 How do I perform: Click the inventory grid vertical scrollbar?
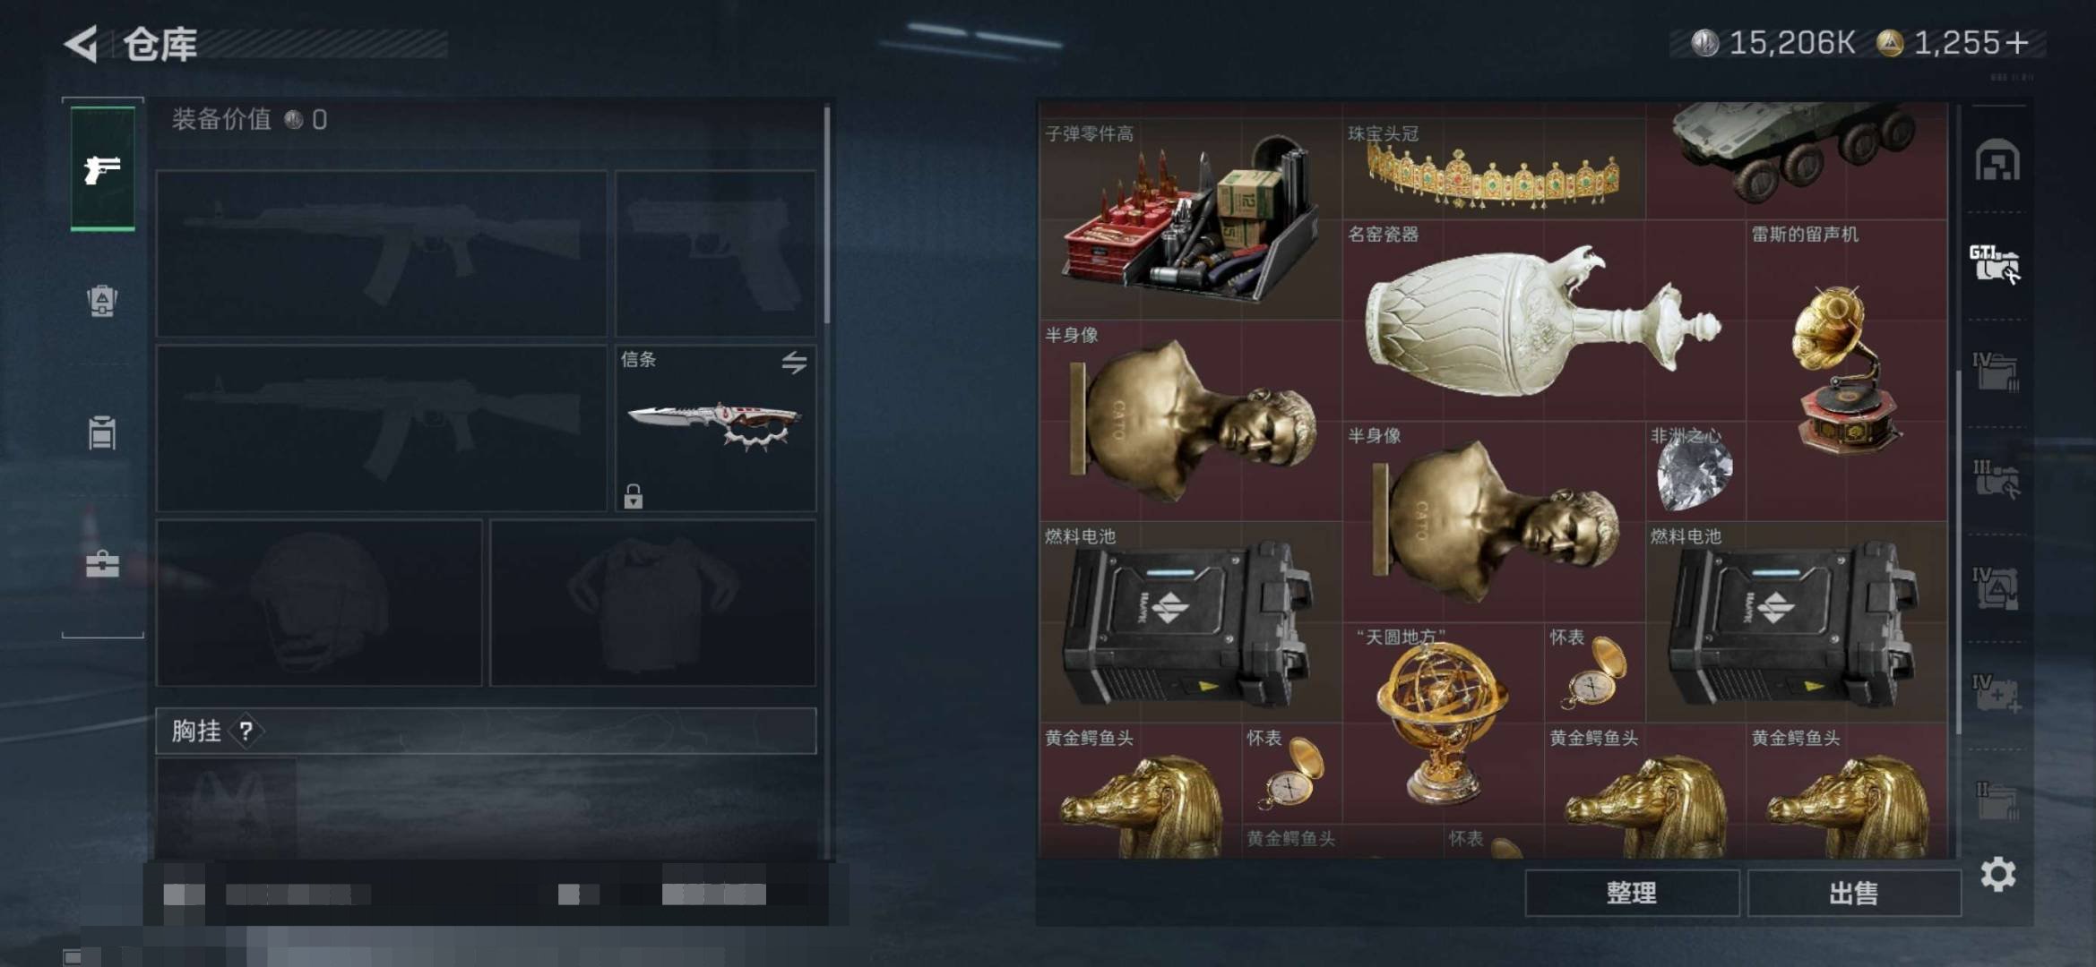click(x=1958, y=551)
